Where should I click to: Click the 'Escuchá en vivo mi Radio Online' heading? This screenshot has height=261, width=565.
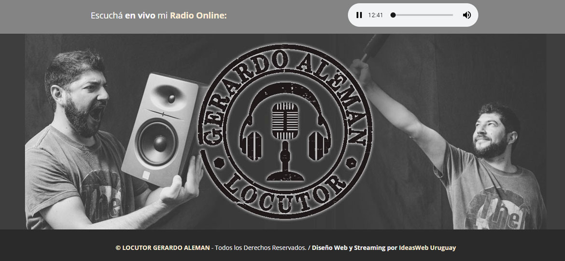point(158,15)
